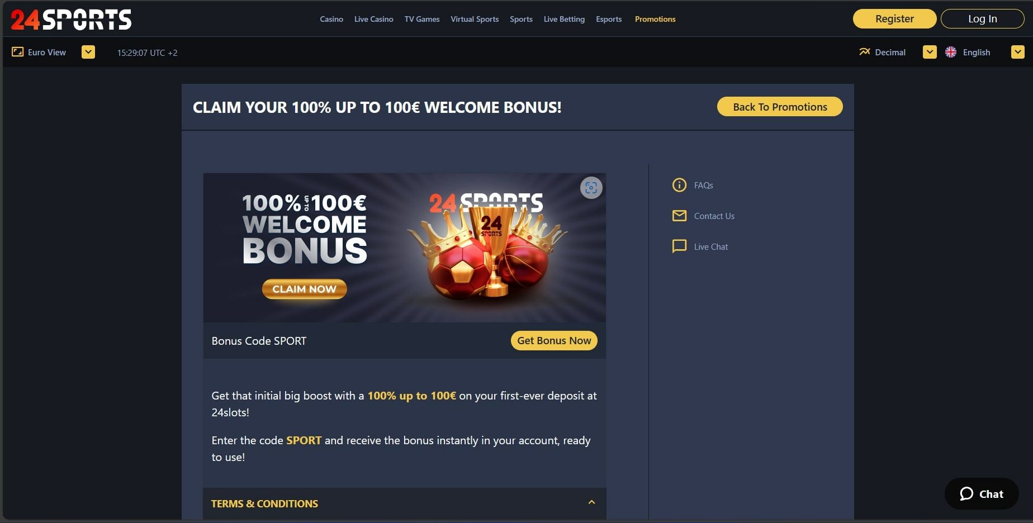1033x523 pixels.
Task: Open the Decimal odds format dropdown
Action: coord(930,52)
